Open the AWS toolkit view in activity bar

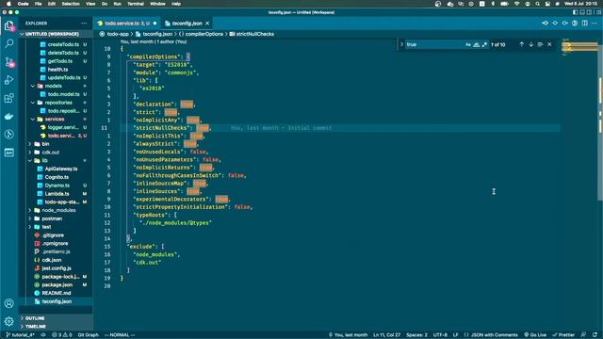pyautogui.click(x=8, y=153)
